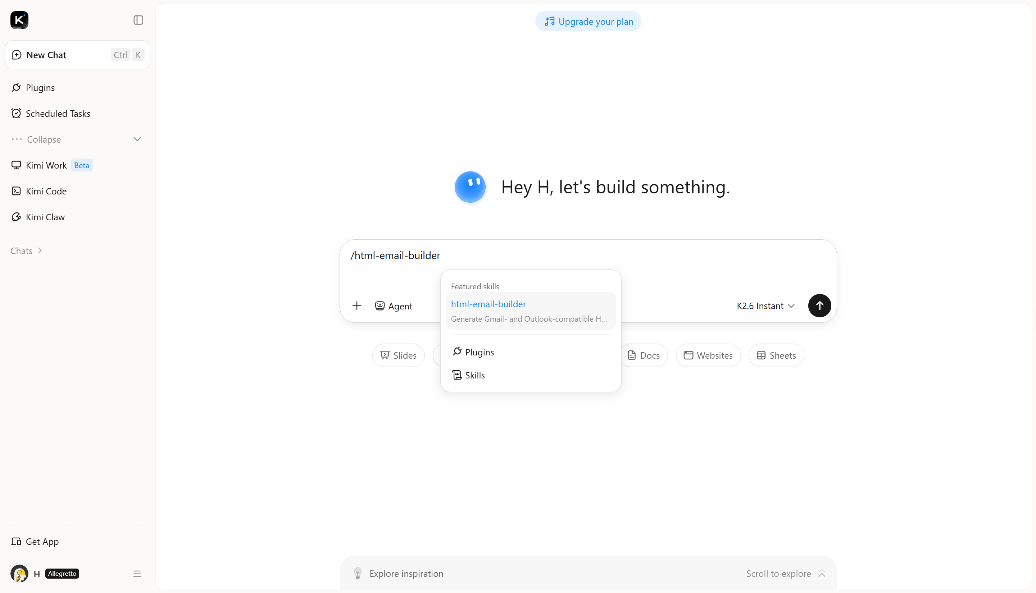Click the Ctrl K shortcut hint
The image size is (1036, 593).
tap(128, 55)
